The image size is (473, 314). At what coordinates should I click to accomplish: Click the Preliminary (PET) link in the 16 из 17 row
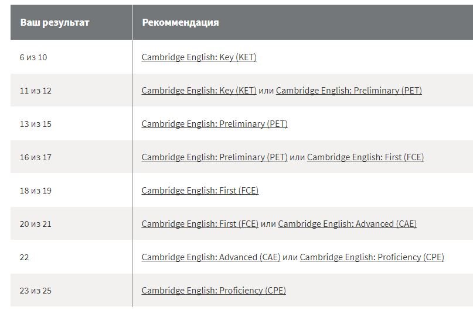(214, 157)
